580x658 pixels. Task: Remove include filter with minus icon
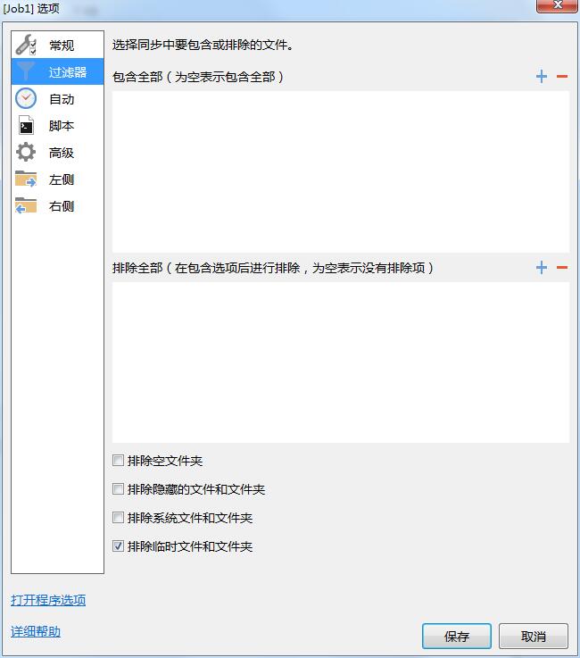coord(562,77)
